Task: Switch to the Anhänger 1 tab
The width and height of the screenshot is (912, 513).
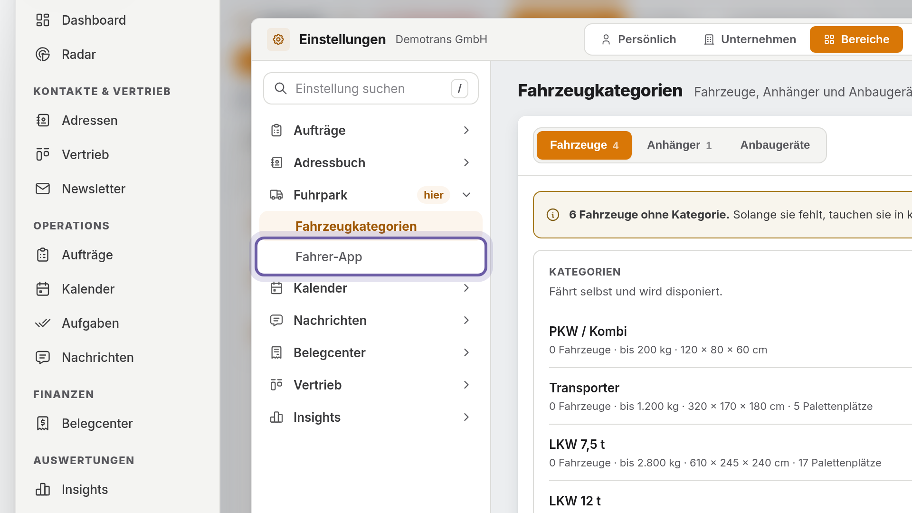Action: tap(679, 145)
